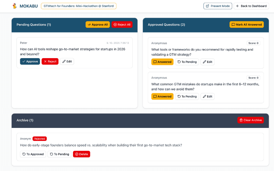Mark tools and frameworks question as answered

coord(162,62)
